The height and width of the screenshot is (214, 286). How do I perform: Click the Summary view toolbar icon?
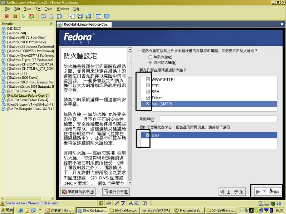tap(99, 16)
